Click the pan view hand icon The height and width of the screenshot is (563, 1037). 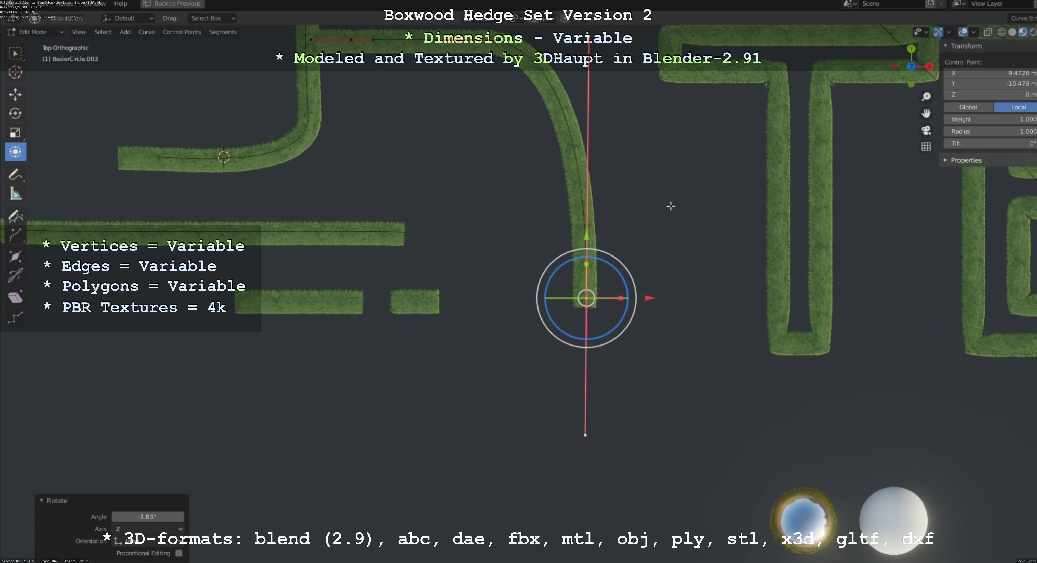point(926,113)
